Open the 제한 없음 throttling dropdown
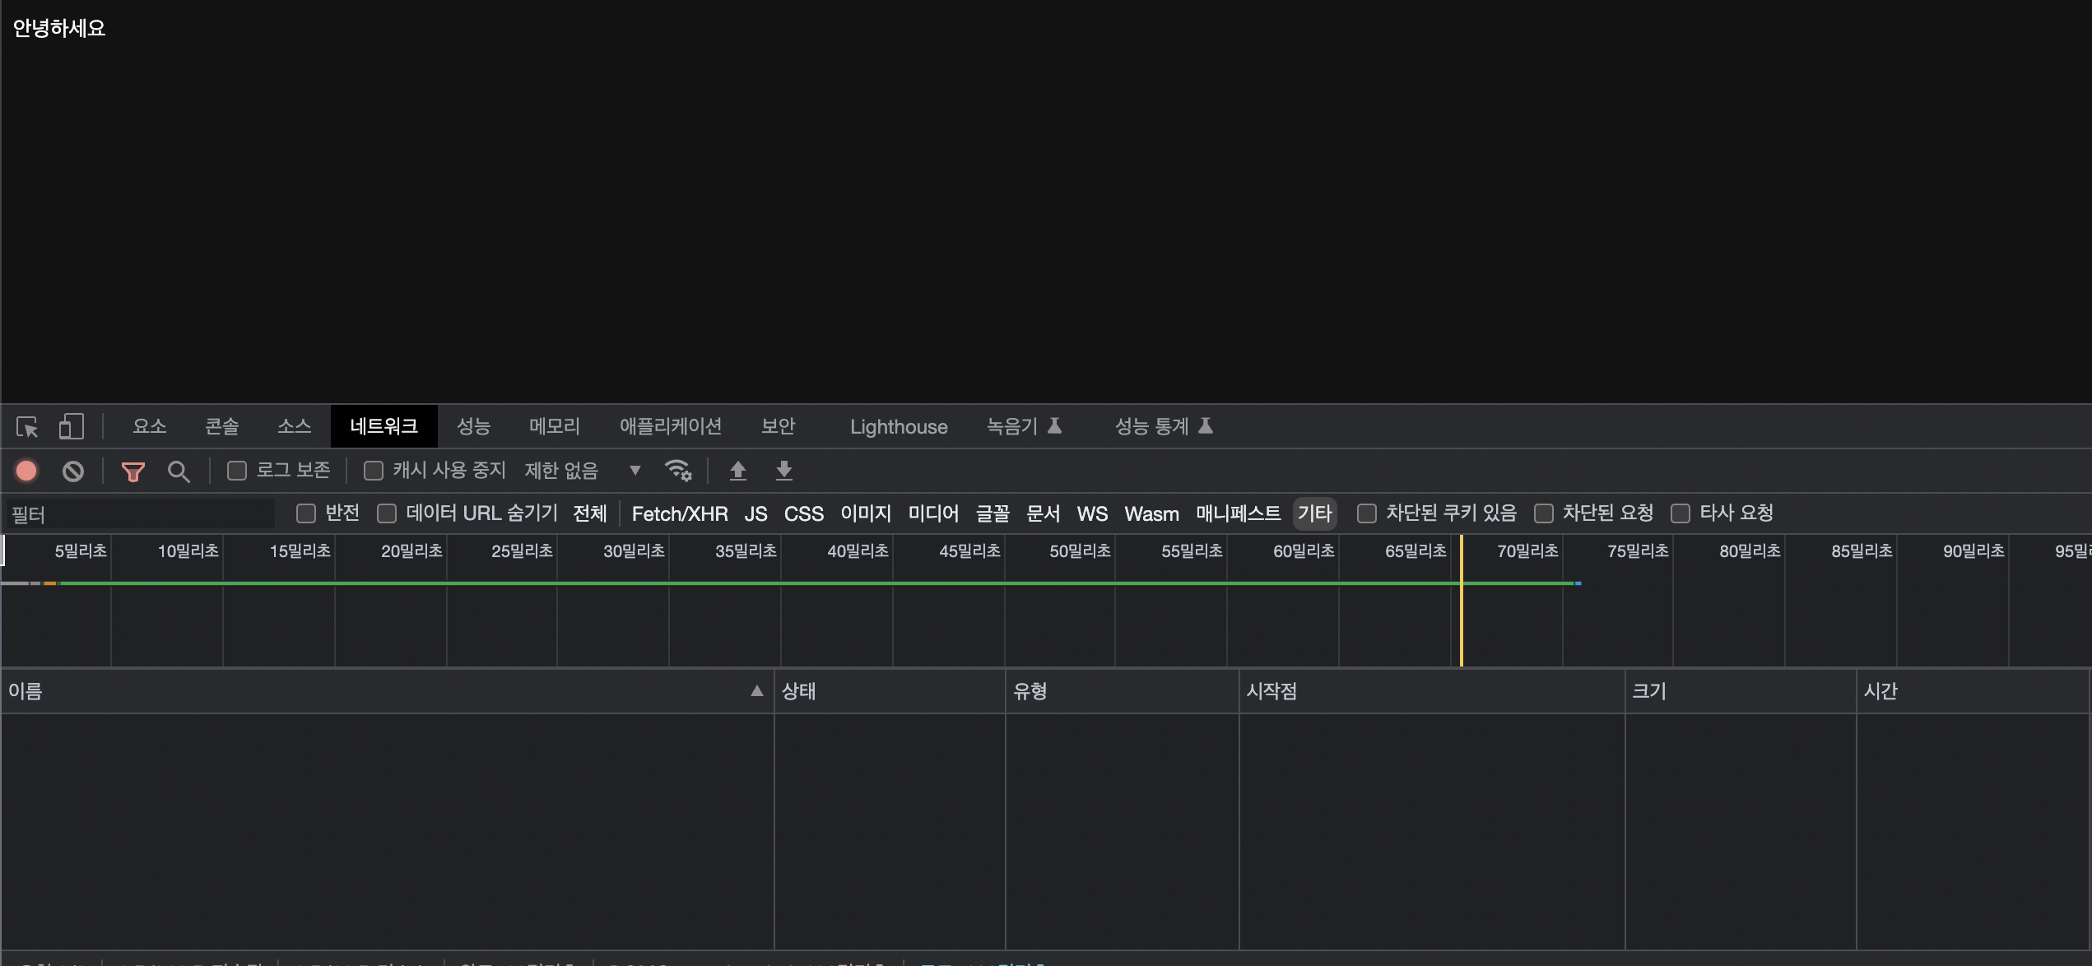2092x966 pixels. tap(583, 471)
